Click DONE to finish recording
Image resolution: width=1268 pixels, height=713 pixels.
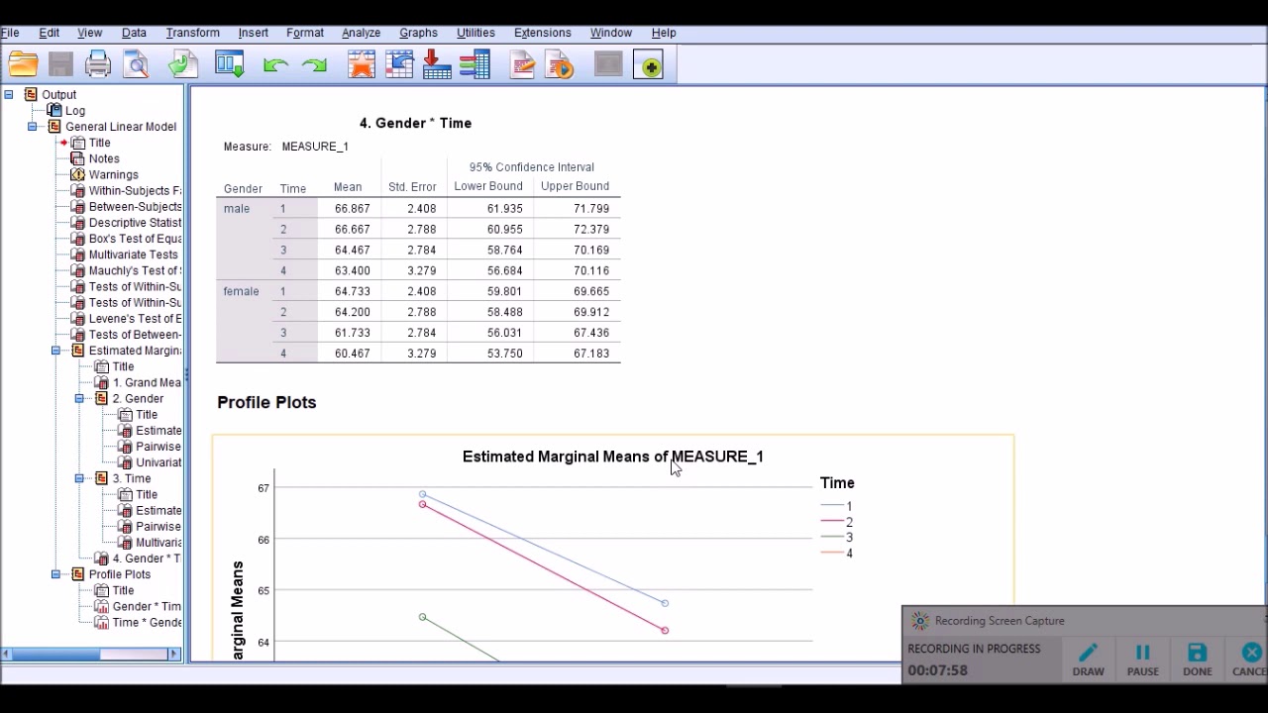point(1197,660)
